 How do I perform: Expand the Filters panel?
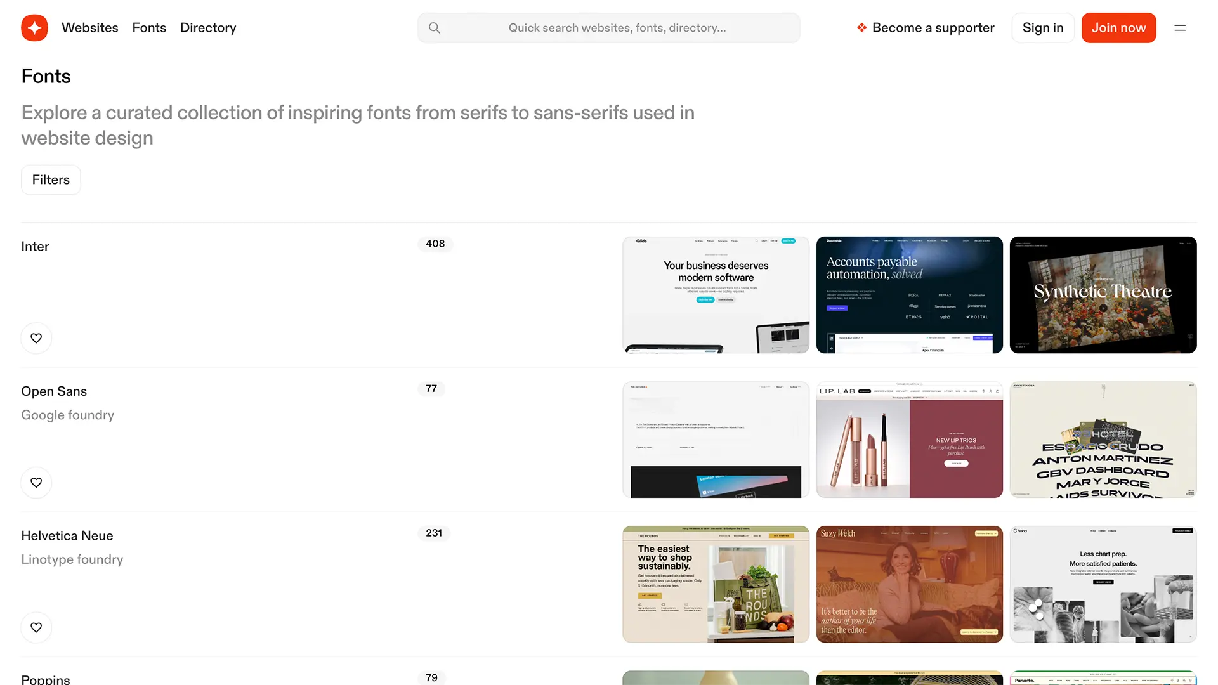[51, 180]
